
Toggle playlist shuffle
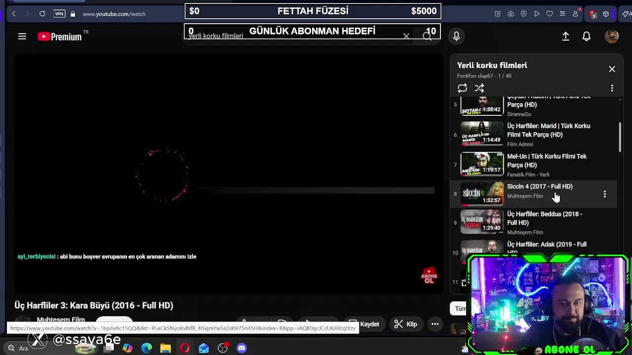point(479,88)
